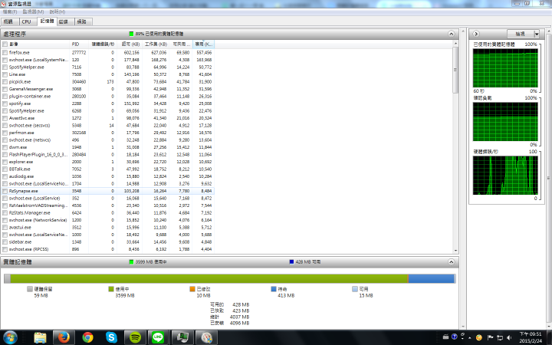Open the monitor-icon app right of LINE
The image size is (552, 345).
click(182, 337)
